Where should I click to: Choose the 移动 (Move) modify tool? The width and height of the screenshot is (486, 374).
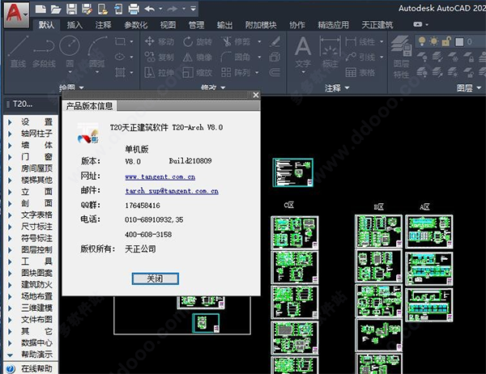[x=157, y=41]
